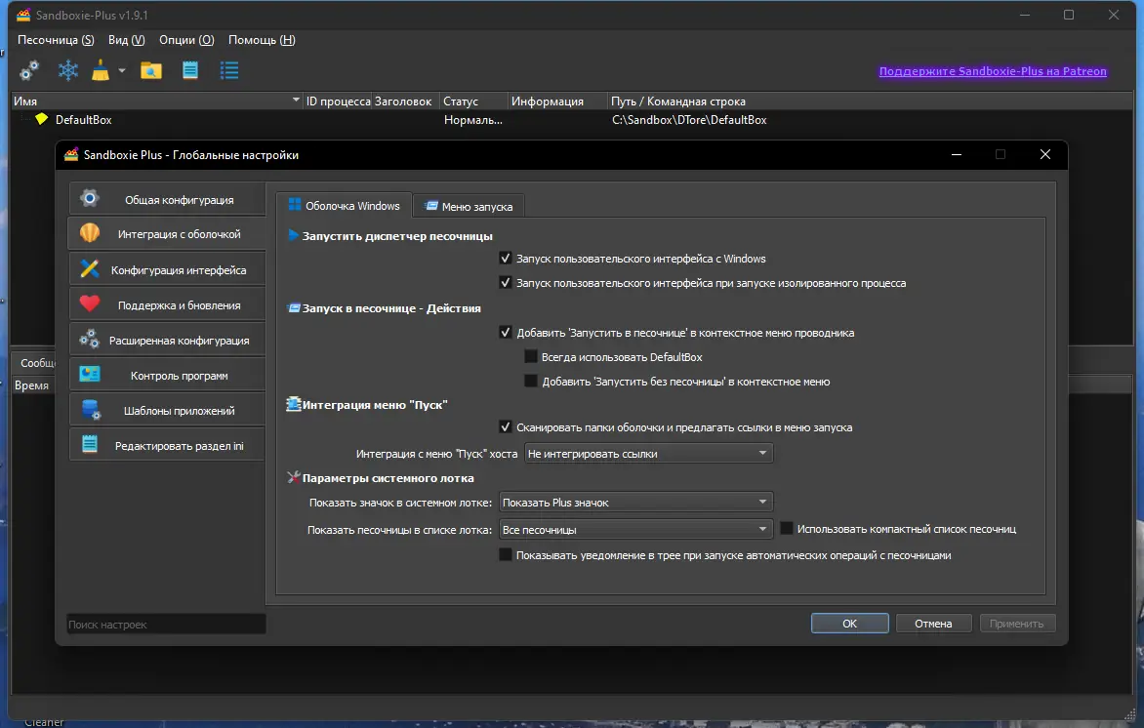The height and width of the screenshot is (728, 1144).
Task: Switch to Меню запуска tab
Action: point(469,207)
